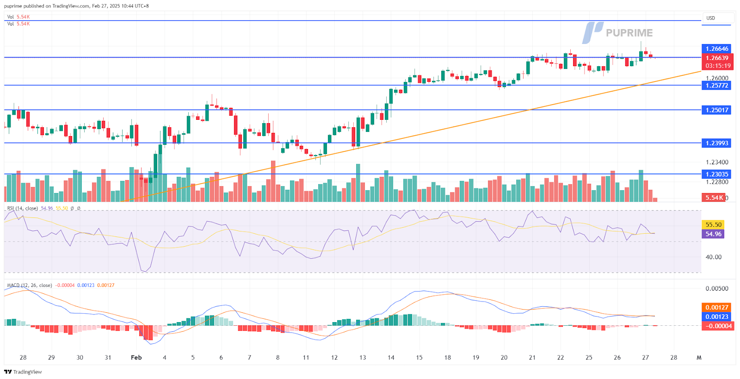
Task: Click the MACD (12, 26, close) indicator legend
Action: (x=29, y=285)
